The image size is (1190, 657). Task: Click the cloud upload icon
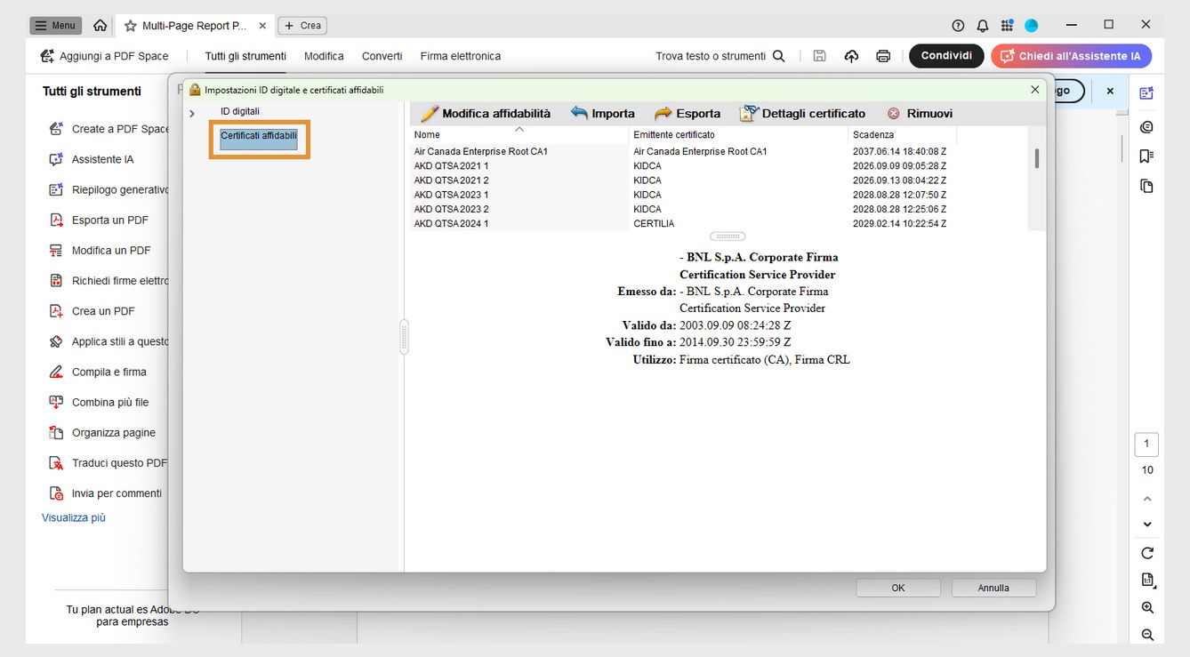(851, 56)
